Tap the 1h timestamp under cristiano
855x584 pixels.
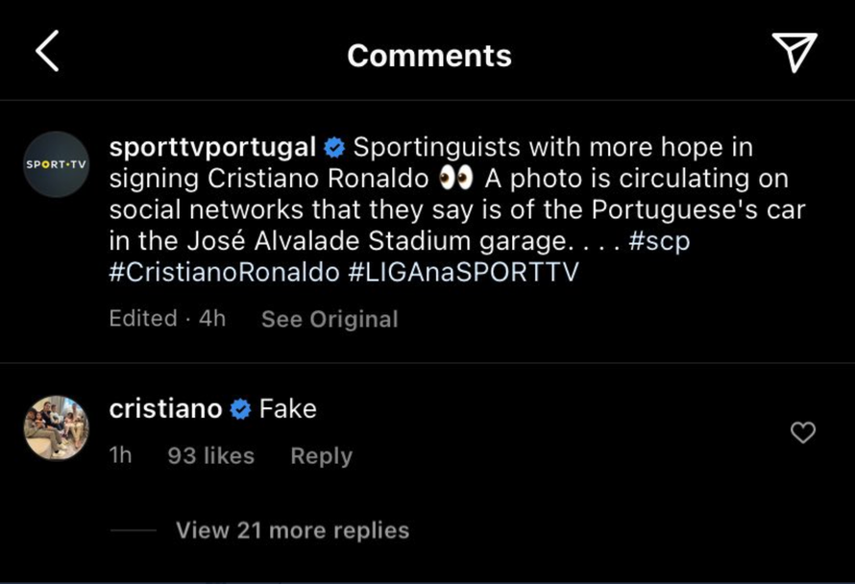point(120,456)
